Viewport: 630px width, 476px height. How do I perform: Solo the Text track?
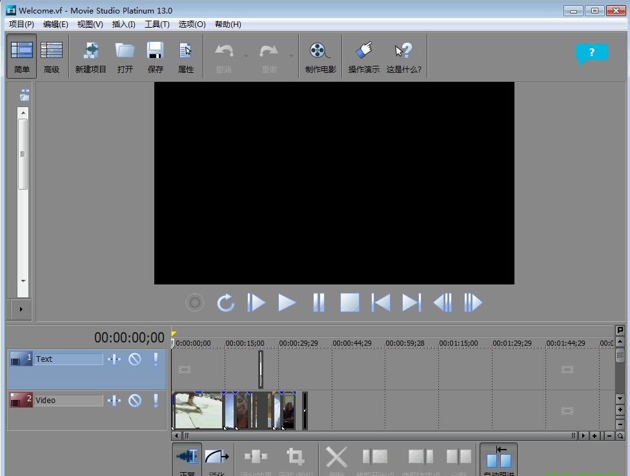pyautogui.click(x=156, y=359)
